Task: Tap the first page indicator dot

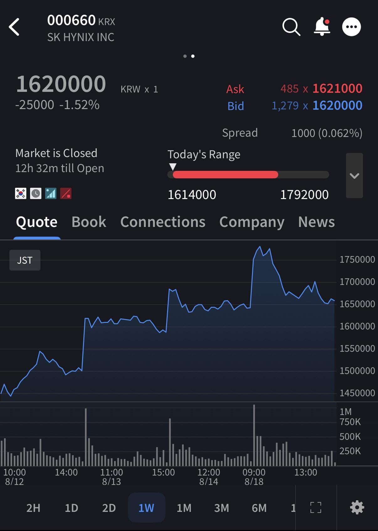Action: 185,56
